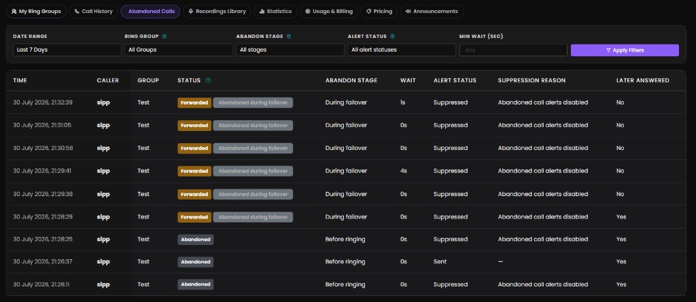Click During failover in the 21:29:41 row

tap(346, 171)
